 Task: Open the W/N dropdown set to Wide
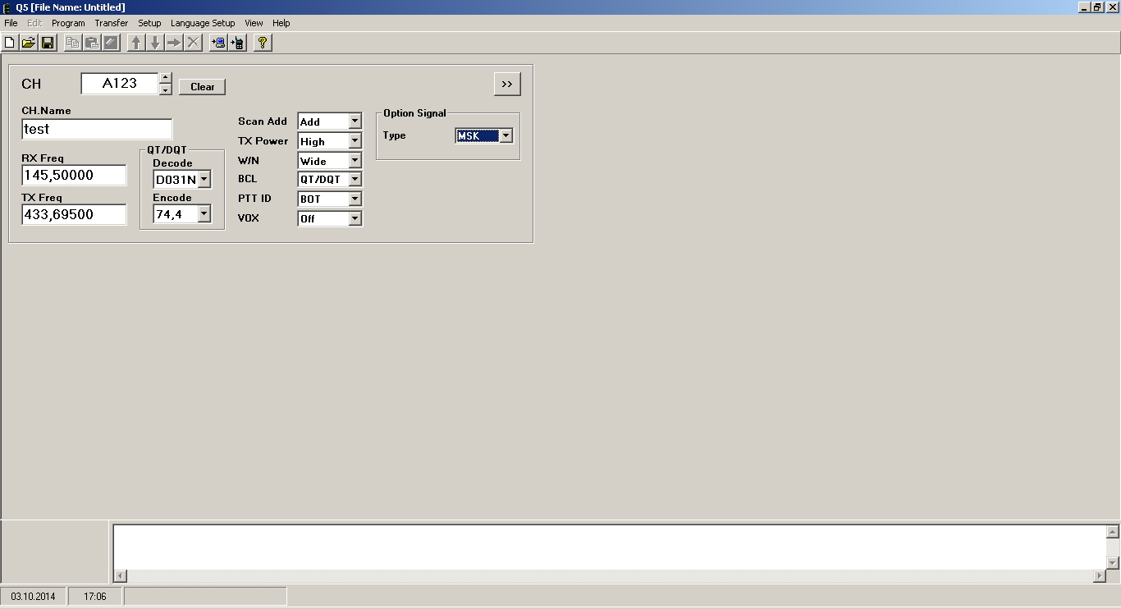[355, 161]
